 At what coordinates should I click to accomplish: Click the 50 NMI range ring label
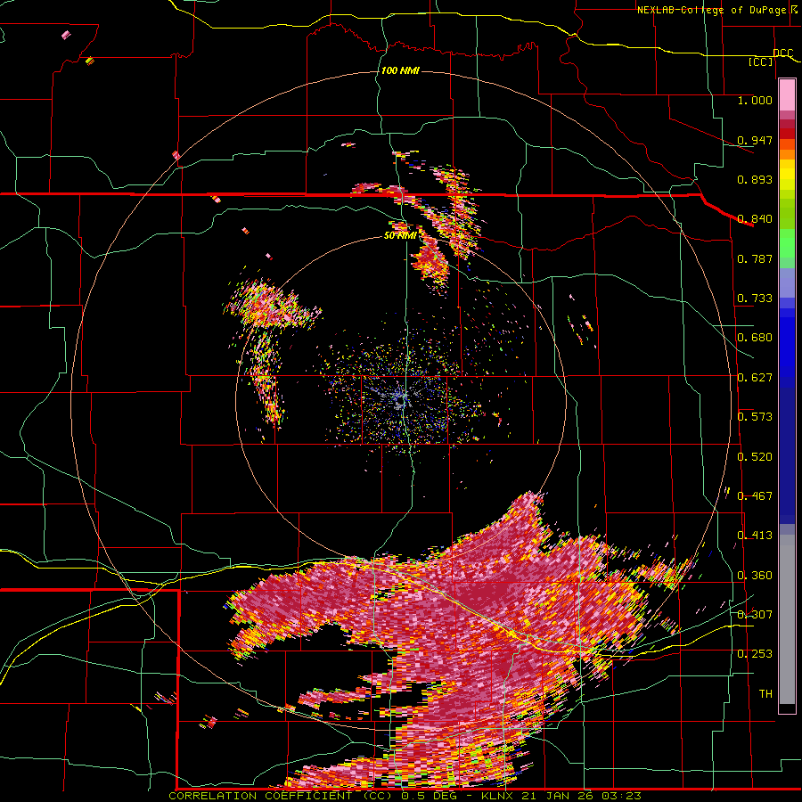coord(400,236)
